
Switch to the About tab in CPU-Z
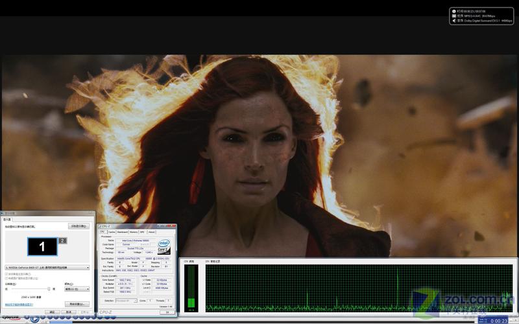point(152,232)
